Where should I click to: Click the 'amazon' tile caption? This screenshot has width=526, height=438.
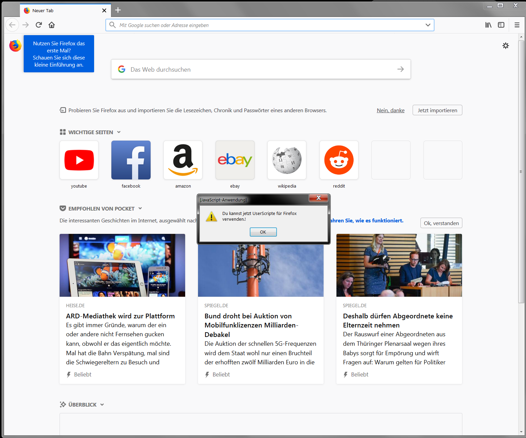183,186
